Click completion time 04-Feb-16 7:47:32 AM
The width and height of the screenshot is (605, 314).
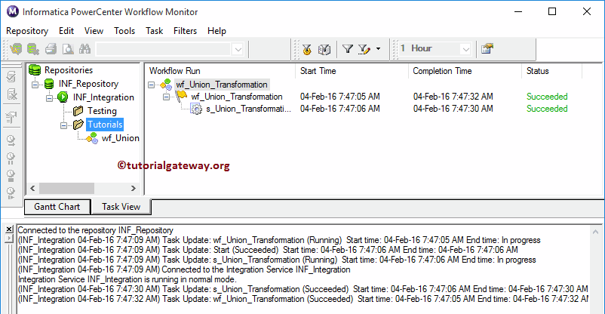(453, 97)
